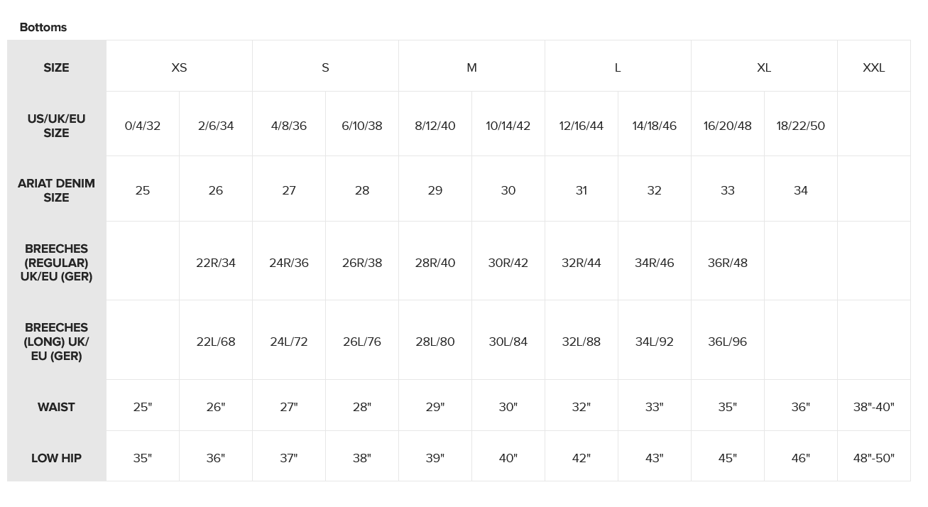928x507 pixels.
Task: Select the XS size column header
Action: click(x=179, y=67)
